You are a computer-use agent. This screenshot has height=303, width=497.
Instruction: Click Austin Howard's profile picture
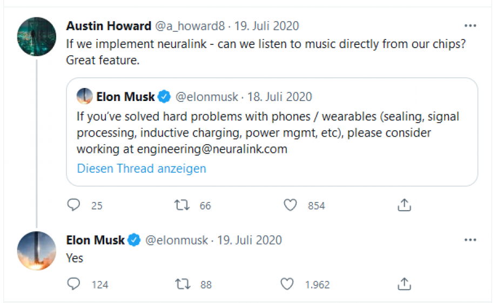click(x=37, y=37)
